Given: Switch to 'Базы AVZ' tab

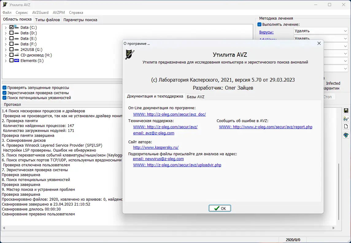Looking at the screenshot, I should (195, 97).
